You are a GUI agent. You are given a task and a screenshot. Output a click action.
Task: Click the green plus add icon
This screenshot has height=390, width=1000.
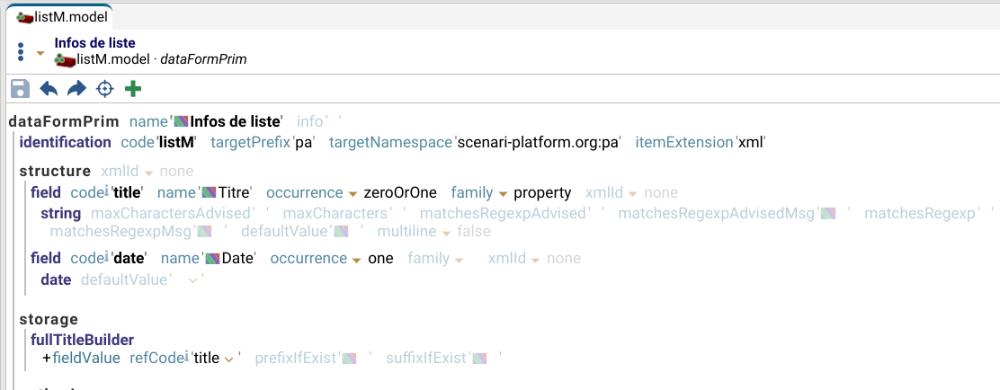click(133, 88)
